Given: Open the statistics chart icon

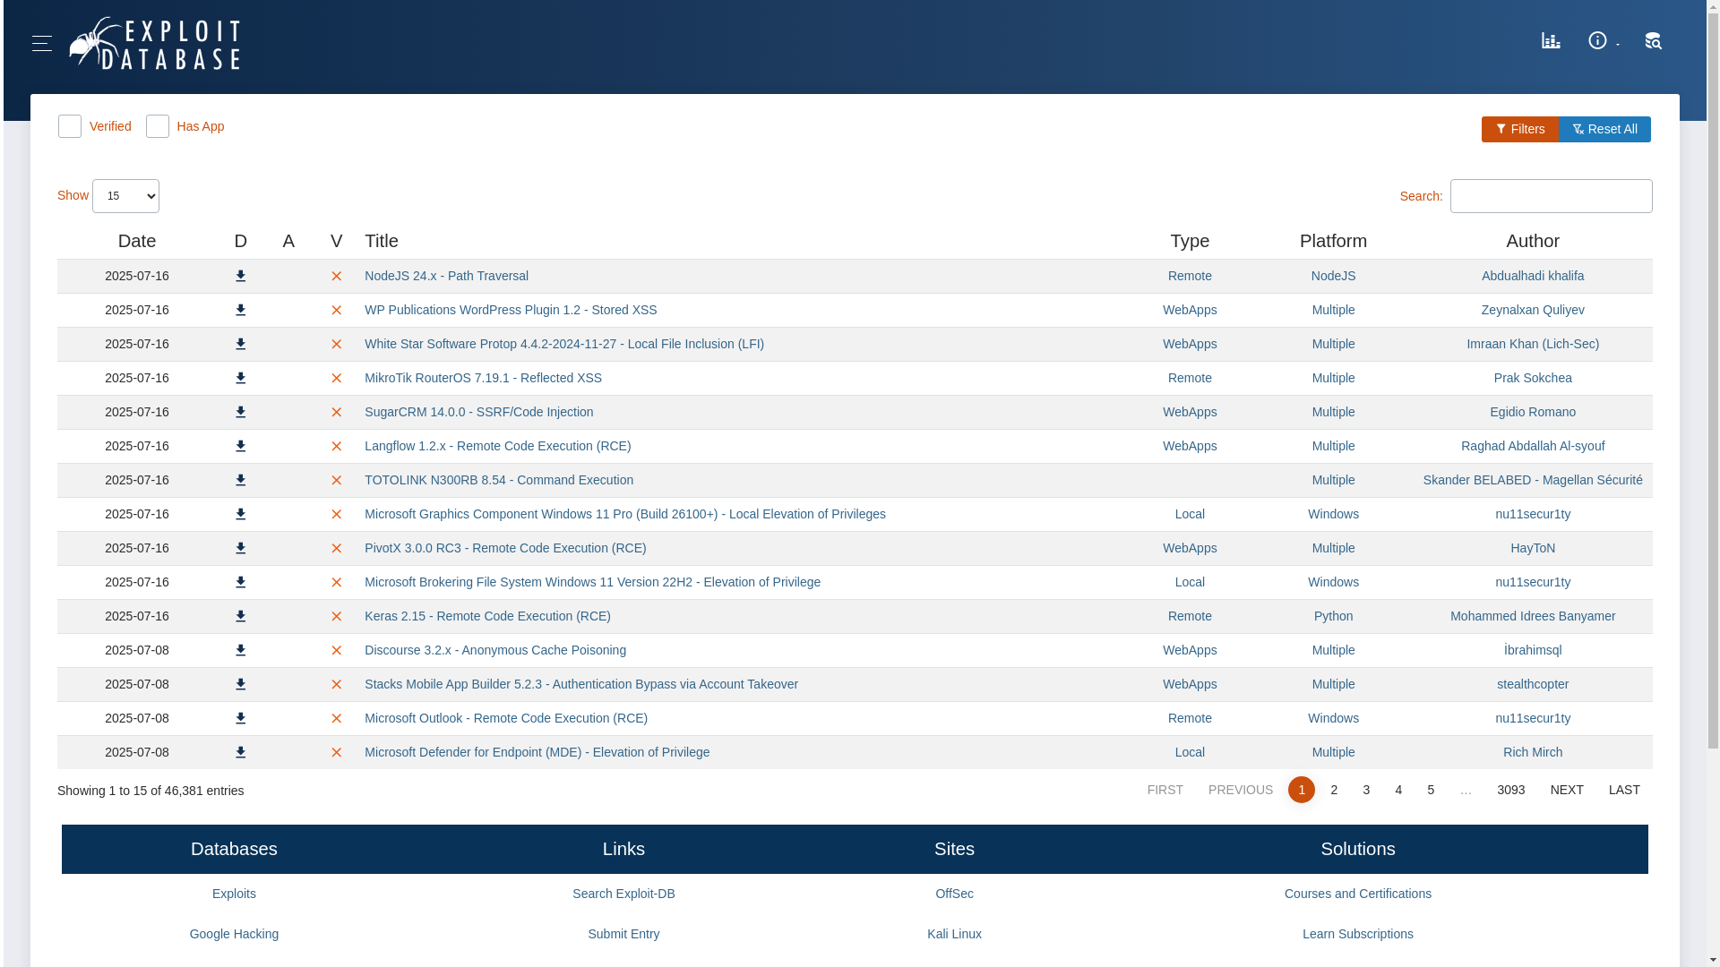Looking at the screenshot, I should [1551, 40].
